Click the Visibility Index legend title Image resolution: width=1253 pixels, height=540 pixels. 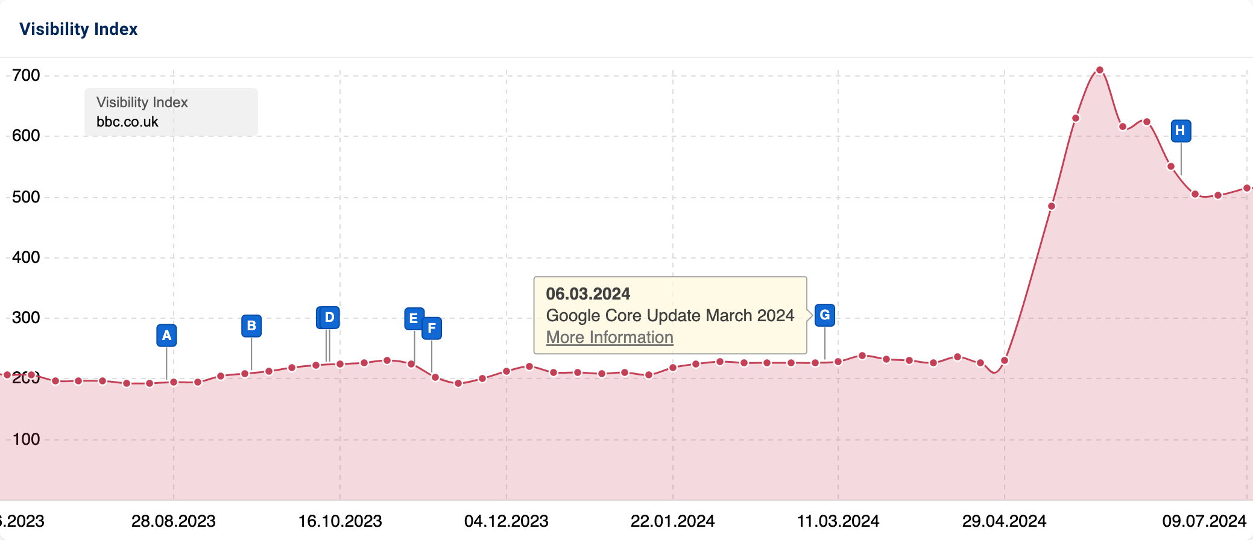[x=142, y=102]
